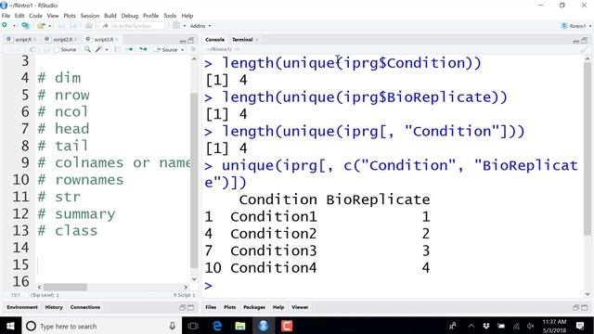
Task: Click the Run current line arrow icon
Action: (129, 49)
